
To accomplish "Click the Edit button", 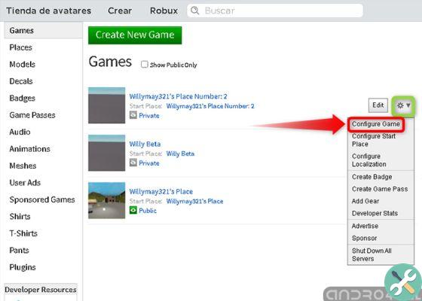I will pos(378,105).
